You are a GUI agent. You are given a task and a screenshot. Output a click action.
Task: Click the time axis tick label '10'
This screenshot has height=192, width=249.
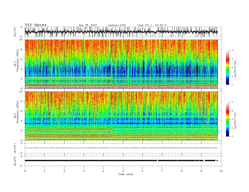click(x=221, y=171)
